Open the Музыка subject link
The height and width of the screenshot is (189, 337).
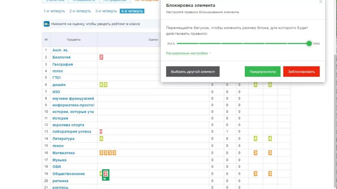click(x=59, y=160)
